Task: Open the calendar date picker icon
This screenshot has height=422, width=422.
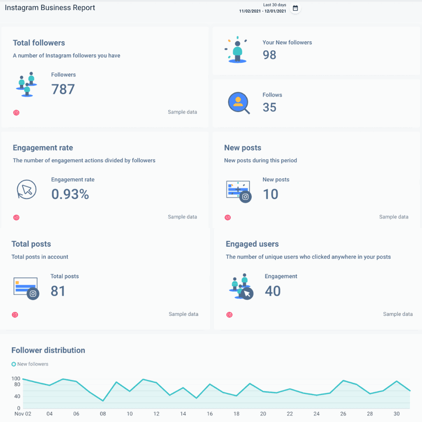Action: tap(295, 8)
